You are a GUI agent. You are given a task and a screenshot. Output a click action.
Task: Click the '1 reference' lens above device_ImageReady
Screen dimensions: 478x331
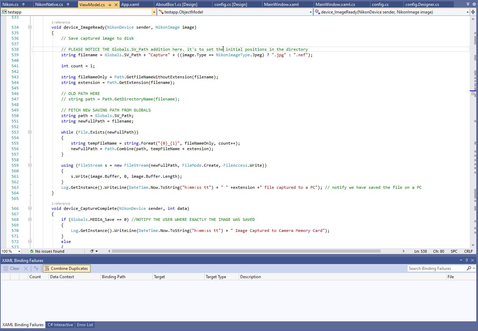pyautogui.click(x=61, y=22)
